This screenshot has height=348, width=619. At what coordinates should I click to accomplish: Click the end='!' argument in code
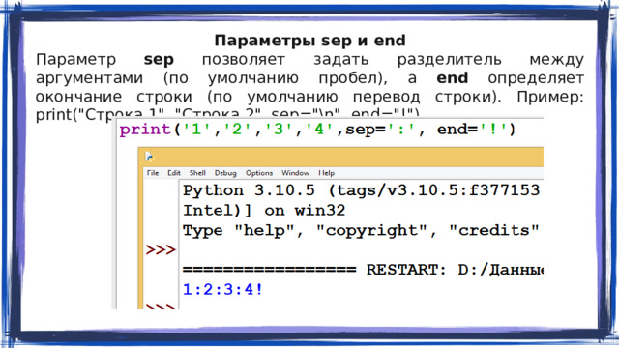pos(471,130)
